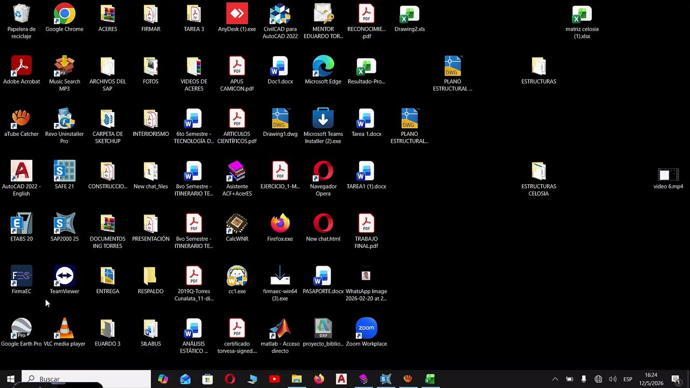Select the SAP2000 25 desktop shortcut
This screenshot has width=690, height=388.
pos(65,228)
